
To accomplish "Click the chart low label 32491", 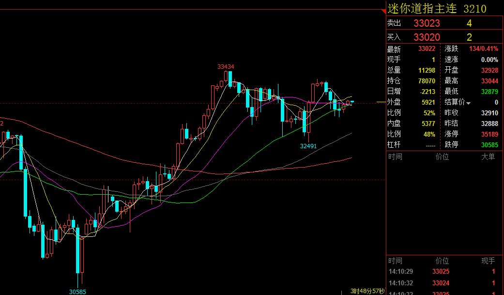I will point(308,146).
